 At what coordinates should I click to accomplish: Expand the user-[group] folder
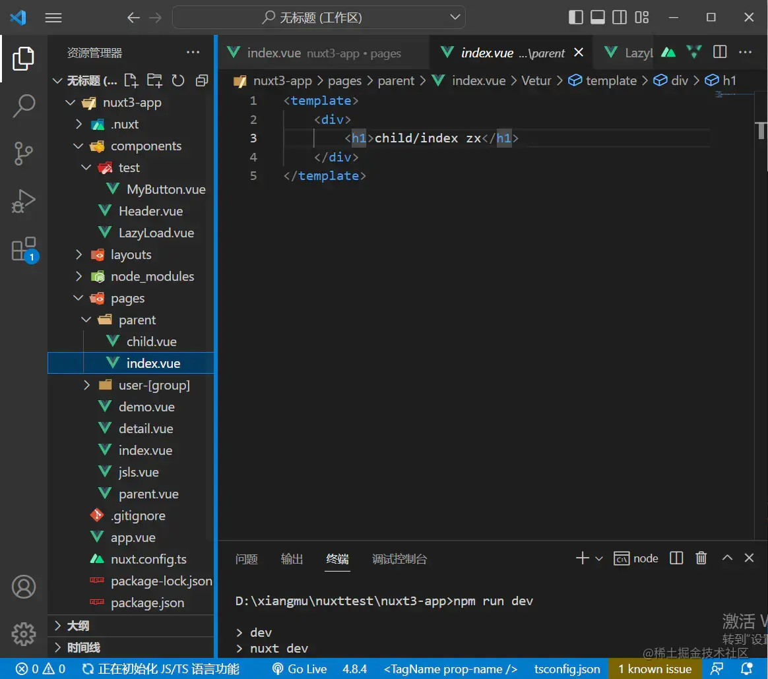(86, 385)
